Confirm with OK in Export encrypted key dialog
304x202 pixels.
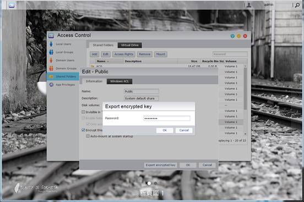pyautogui.click(x=165, y=130)
